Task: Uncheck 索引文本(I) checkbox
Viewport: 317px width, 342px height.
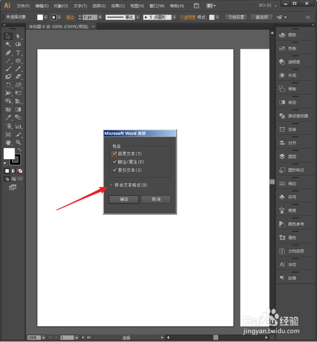Action: [114, 170]
